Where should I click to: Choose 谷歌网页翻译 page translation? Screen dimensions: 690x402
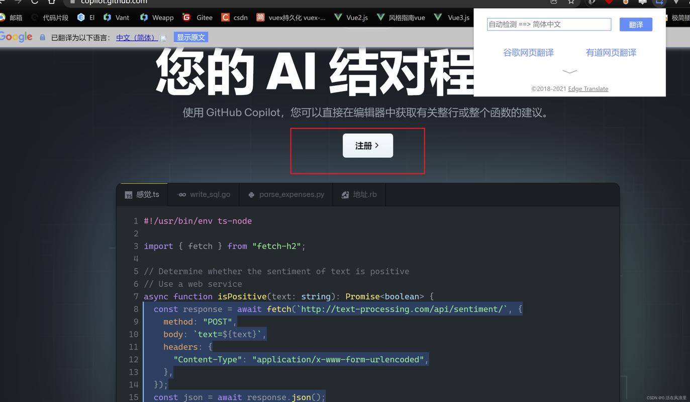(528, 53)
